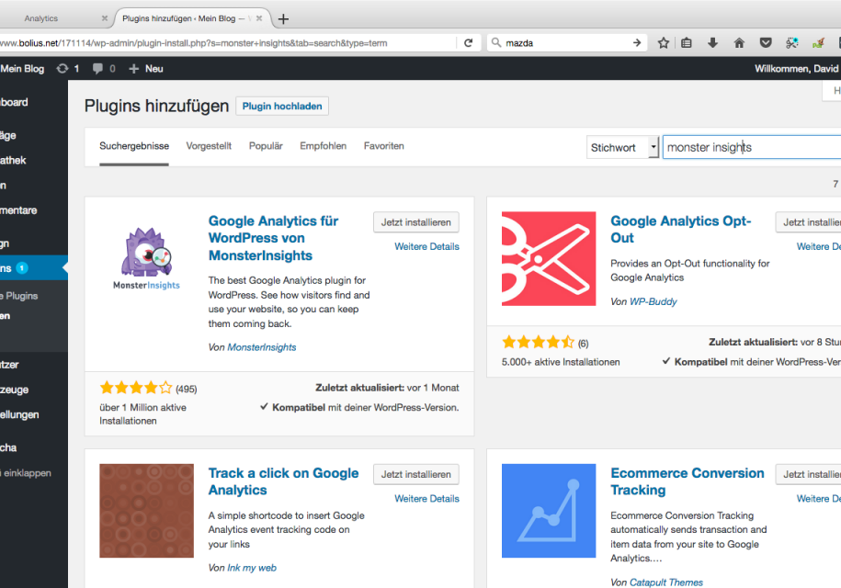
Task: Install Google Analytics für WordPress von MonsterInsights
Action: [416, 222]
